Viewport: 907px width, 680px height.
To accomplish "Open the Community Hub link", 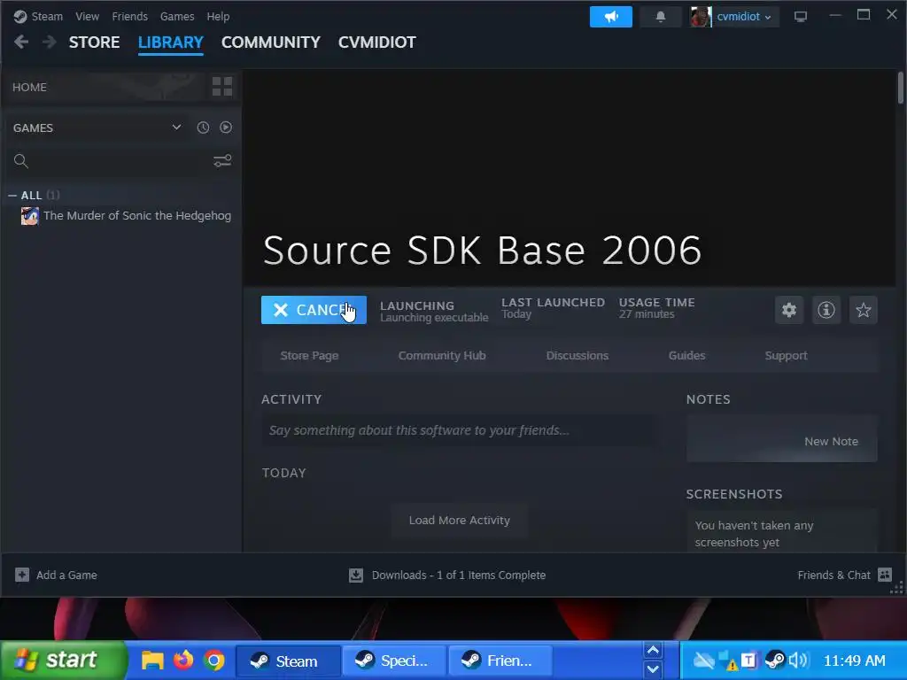I will click(x=442, y=356).
